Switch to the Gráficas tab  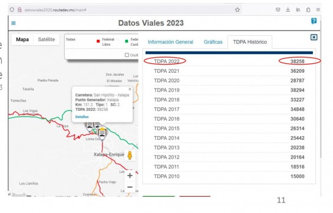(213, 42)
